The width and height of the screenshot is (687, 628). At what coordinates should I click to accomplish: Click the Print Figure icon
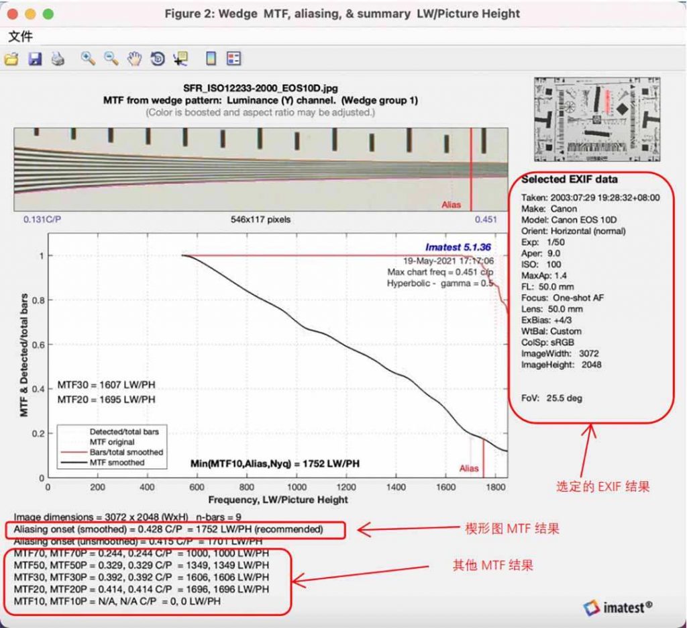[x=58, y=58]
